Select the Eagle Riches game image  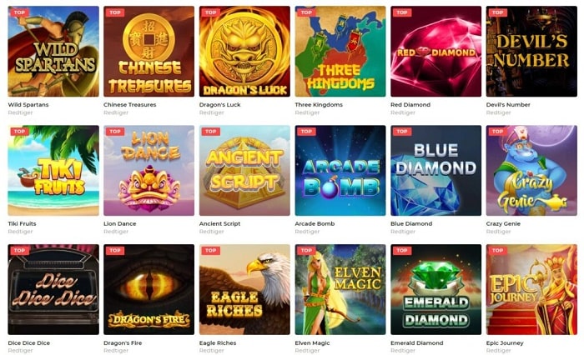[x=244, y=289]
